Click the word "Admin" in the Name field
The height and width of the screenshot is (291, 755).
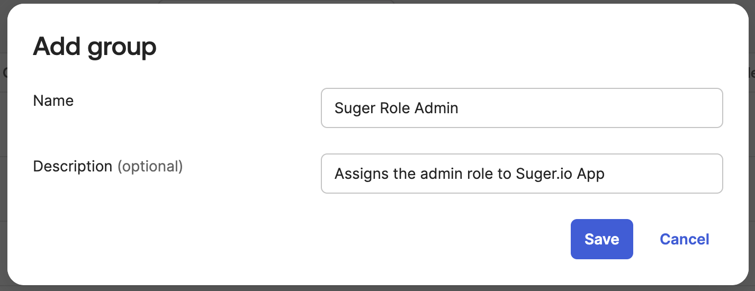[436, 108]
